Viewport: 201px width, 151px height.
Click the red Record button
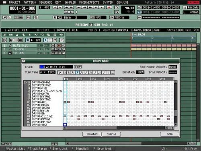coord(109,8)
